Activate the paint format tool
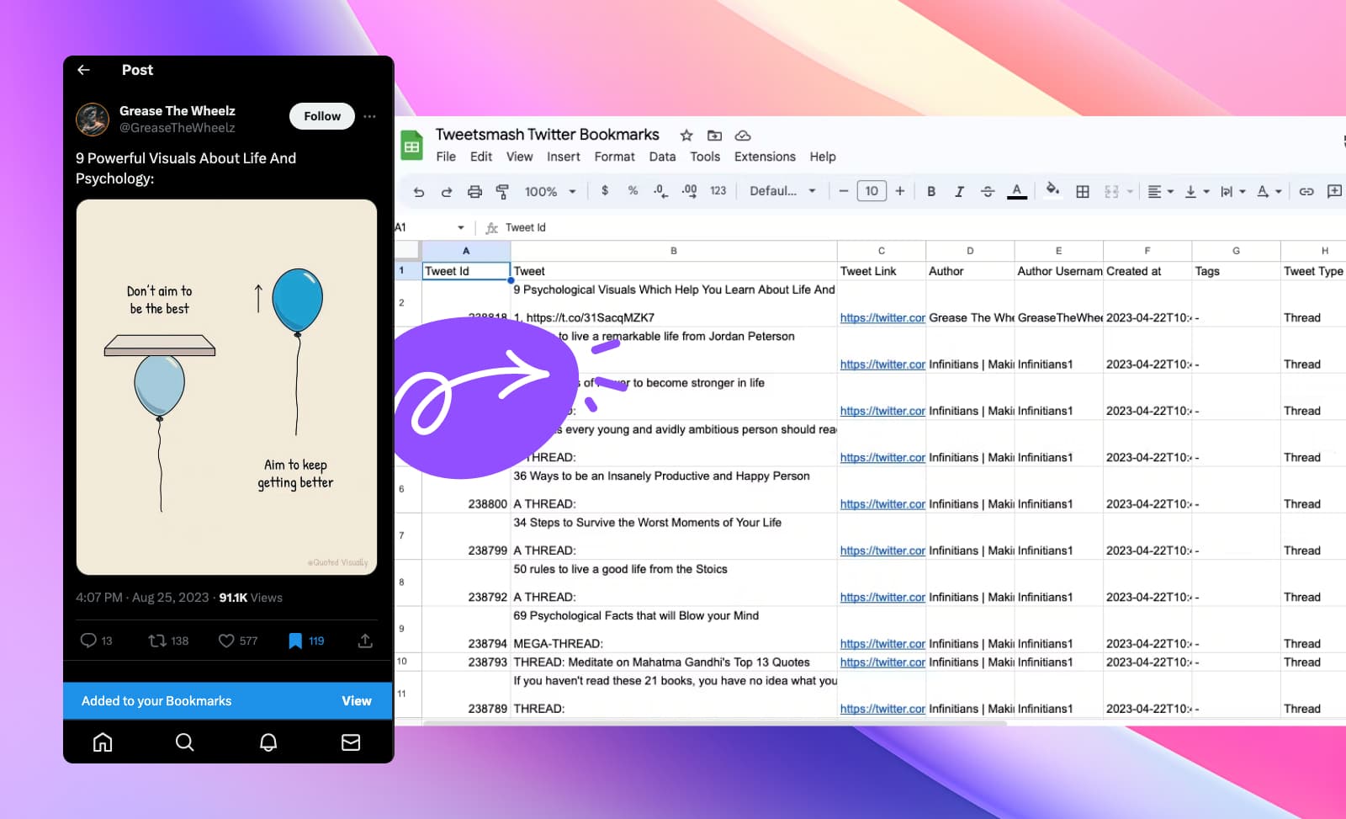Image resolution: width=1346 pixels, height=819 pixels. point(502,192)
